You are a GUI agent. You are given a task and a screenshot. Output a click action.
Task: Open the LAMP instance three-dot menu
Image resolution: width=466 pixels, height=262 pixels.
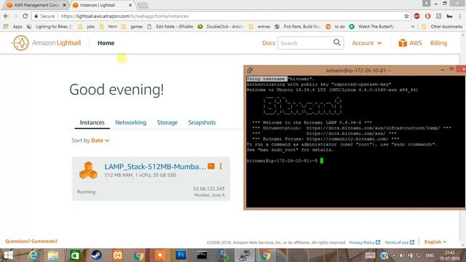point(221,166)
